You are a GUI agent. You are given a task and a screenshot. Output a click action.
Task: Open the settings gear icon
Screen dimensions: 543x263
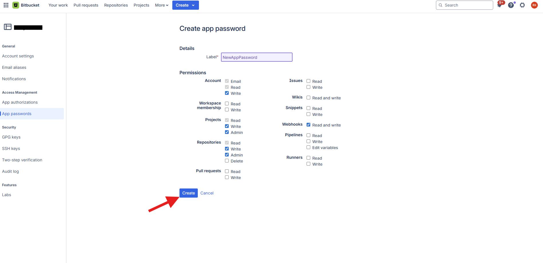pos(522,5)
